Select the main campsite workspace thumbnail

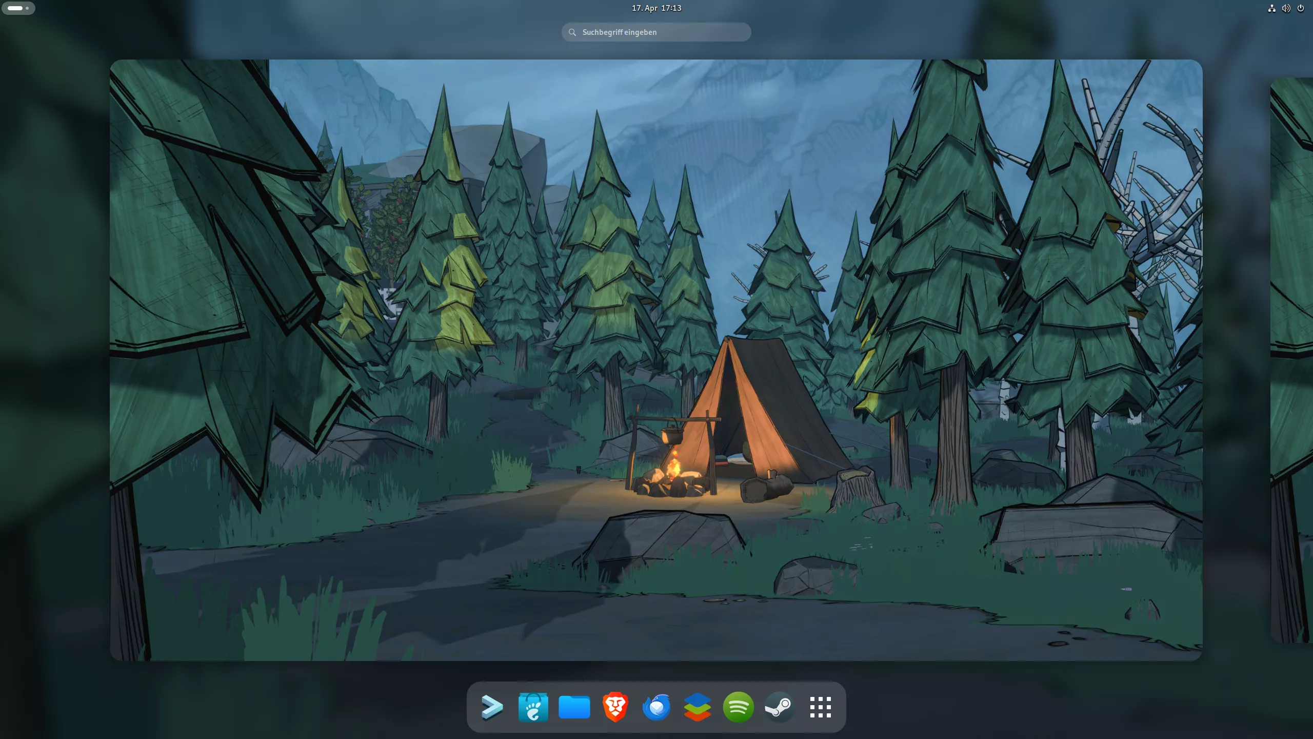[656, 360]
